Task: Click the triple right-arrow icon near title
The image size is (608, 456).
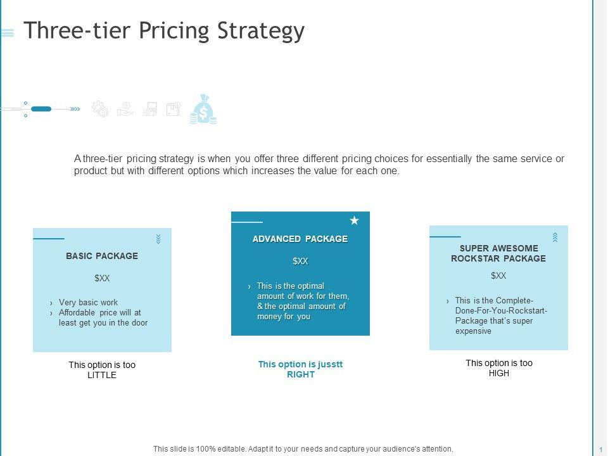Action: pyautogui.click(x=75, y=110)
